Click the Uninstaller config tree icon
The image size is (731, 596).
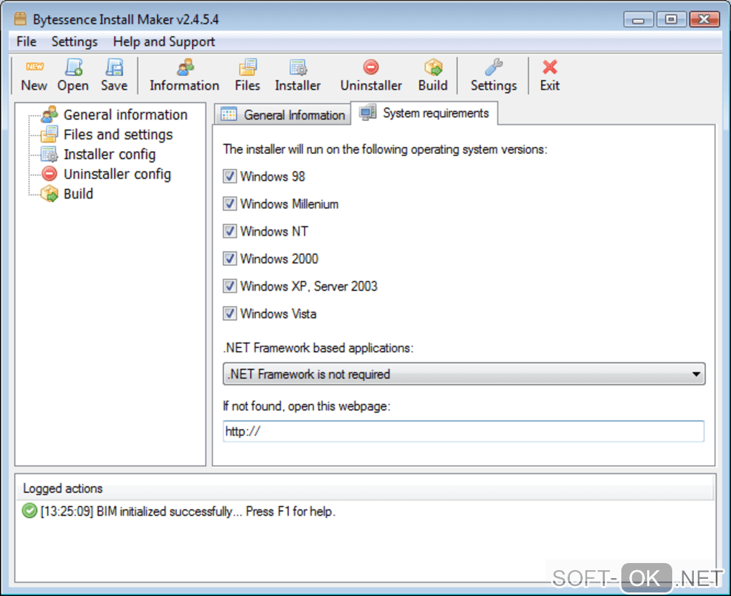click(x=49, y=174)
